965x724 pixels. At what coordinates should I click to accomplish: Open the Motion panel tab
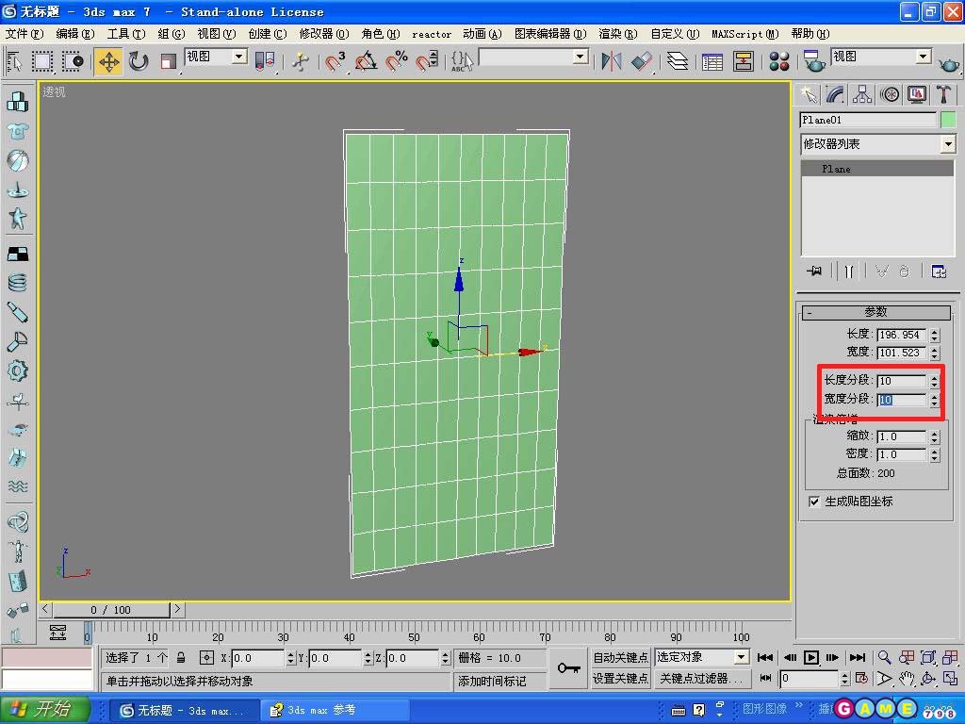click(x=890, y=94)
